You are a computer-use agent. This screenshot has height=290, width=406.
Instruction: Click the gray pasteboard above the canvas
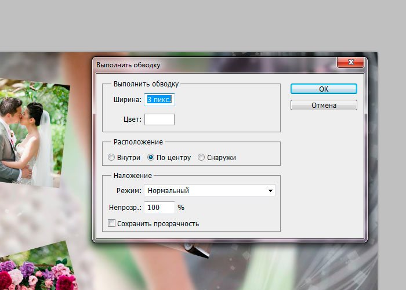[x=203, y=26]
